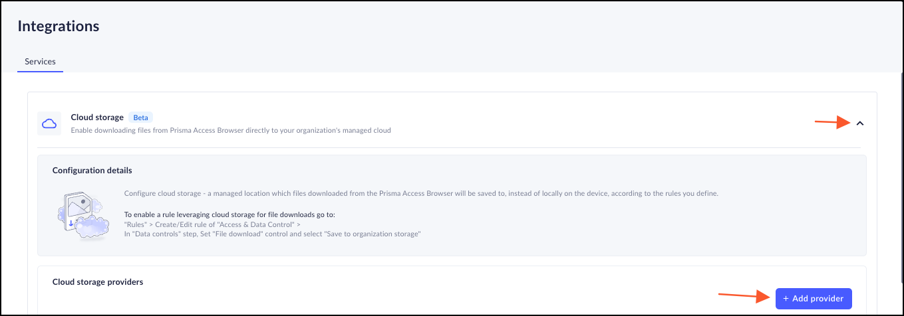Click the Cloud storage description subtitle text

point(231,131)
